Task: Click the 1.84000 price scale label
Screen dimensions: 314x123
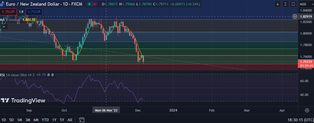Action: [306, 10]
